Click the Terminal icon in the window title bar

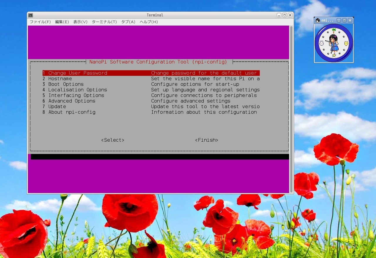pos(30,15)
